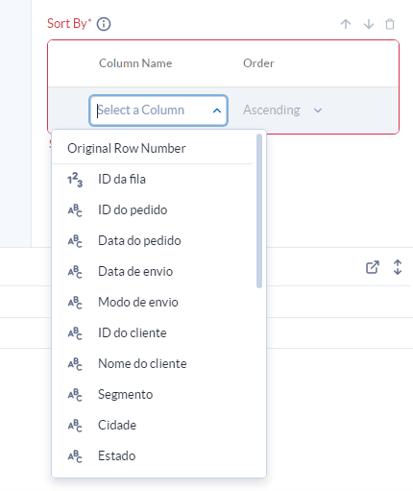Choose Modo de envio column

point(153,303)
